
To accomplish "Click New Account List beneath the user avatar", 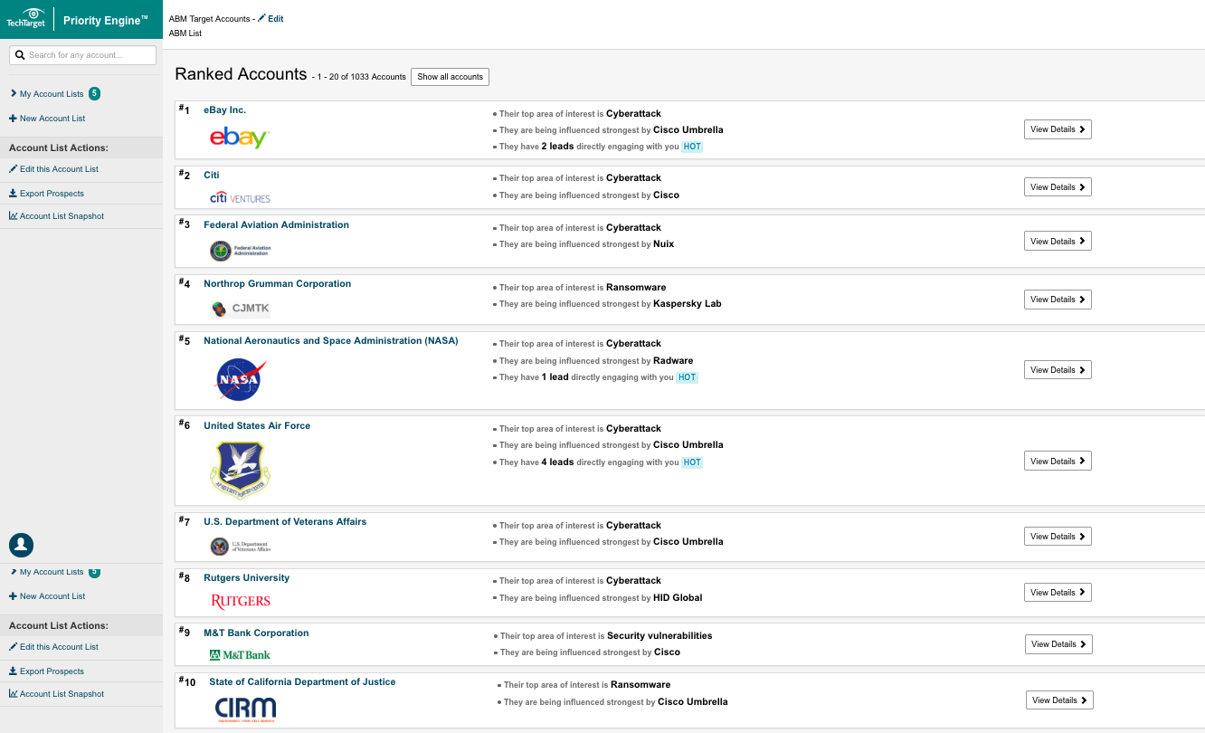I will point(47,596).
